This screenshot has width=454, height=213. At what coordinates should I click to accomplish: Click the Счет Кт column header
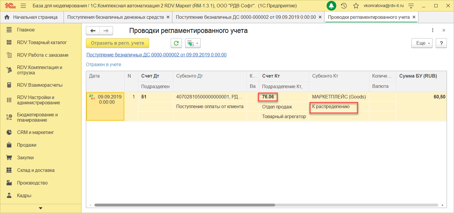284,76
